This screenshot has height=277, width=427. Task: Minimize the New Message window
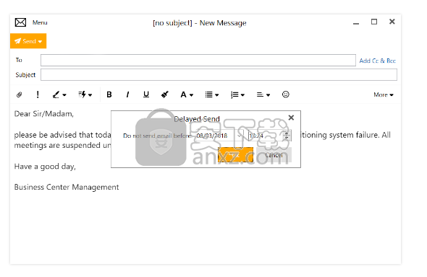click(x=356, y=23)
